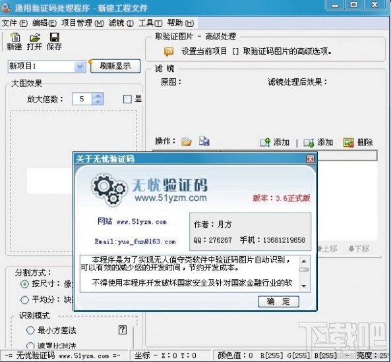The height and width of the screenshot is (362, 391).
Task: Click the scroll down arrow in About text
Action: click(304, 286)
